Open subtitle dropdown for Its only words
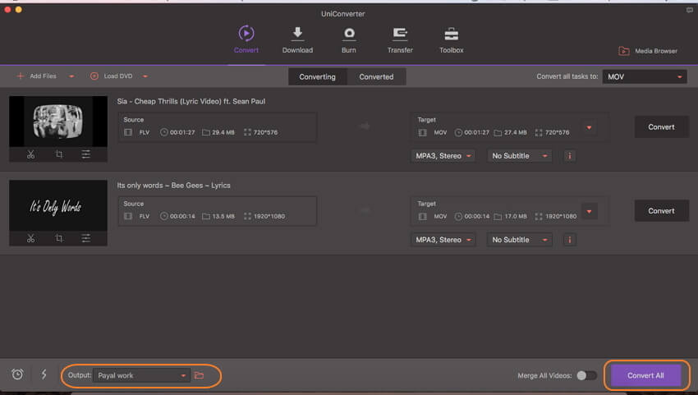This screenshot has height=395, width=698. (x=519, y=240)
